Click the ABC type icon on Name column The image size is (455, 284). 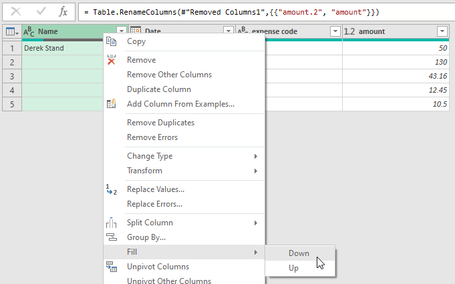point(29,31)
